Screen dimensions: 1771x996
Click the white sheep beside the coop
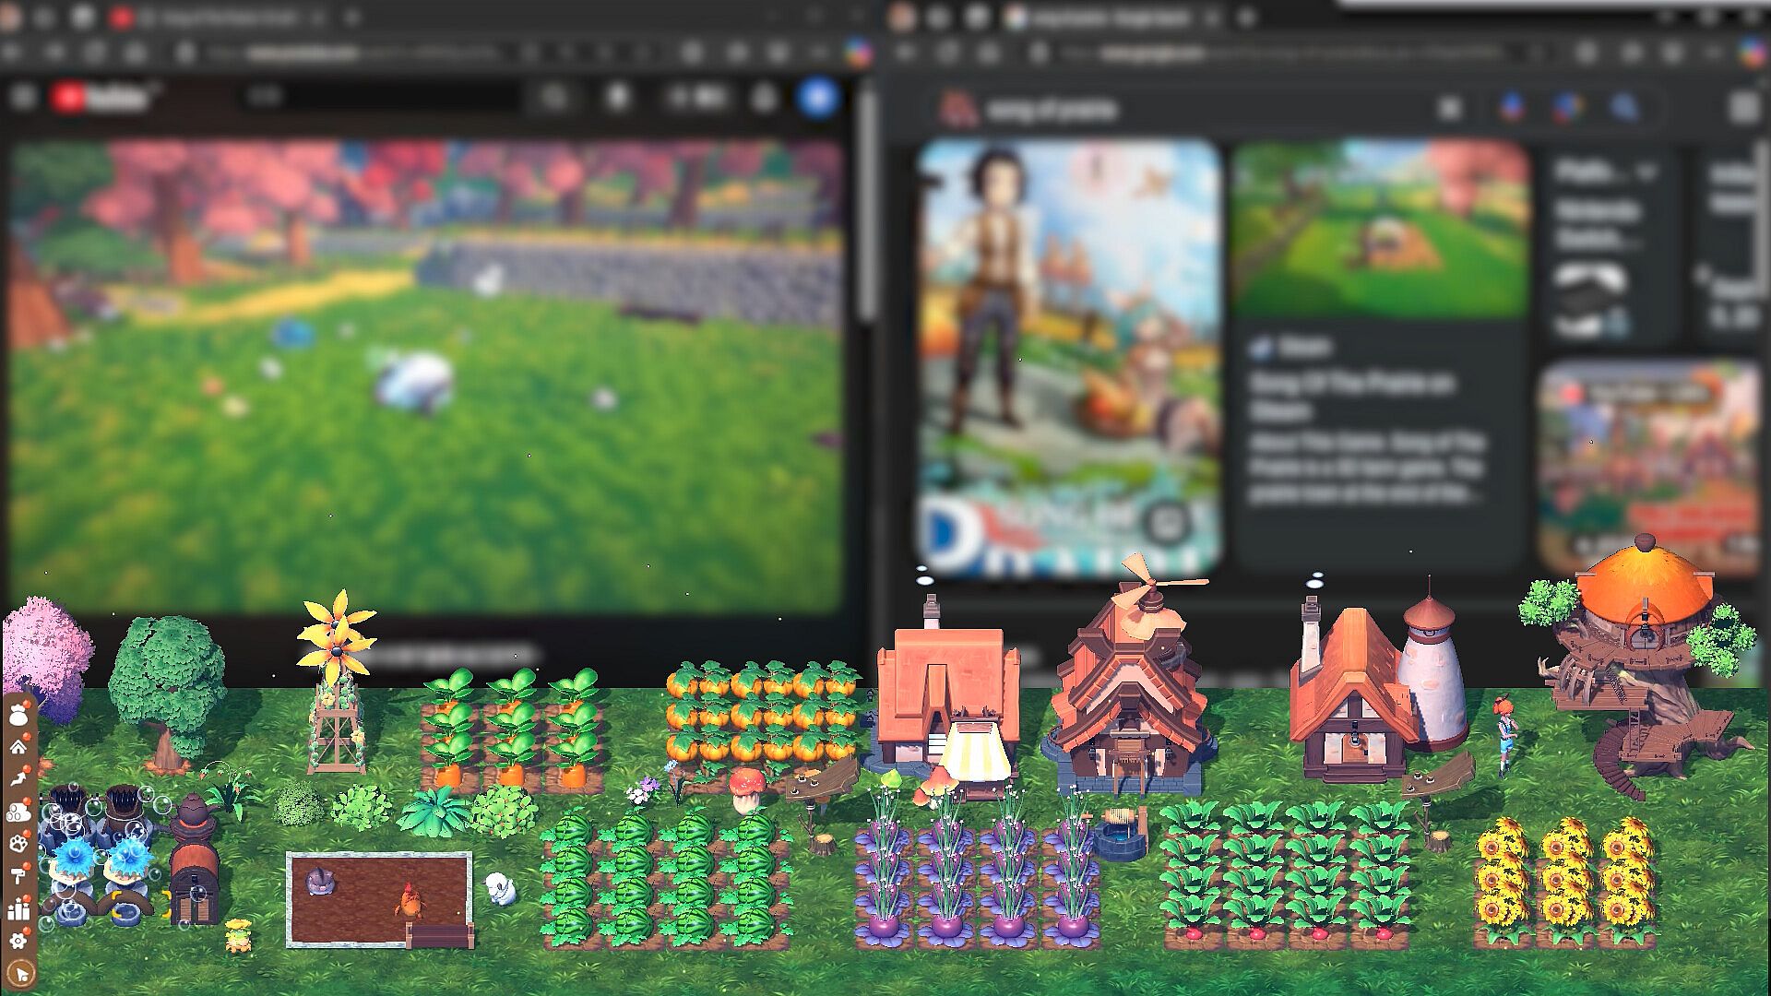click(x=501, y=889)
